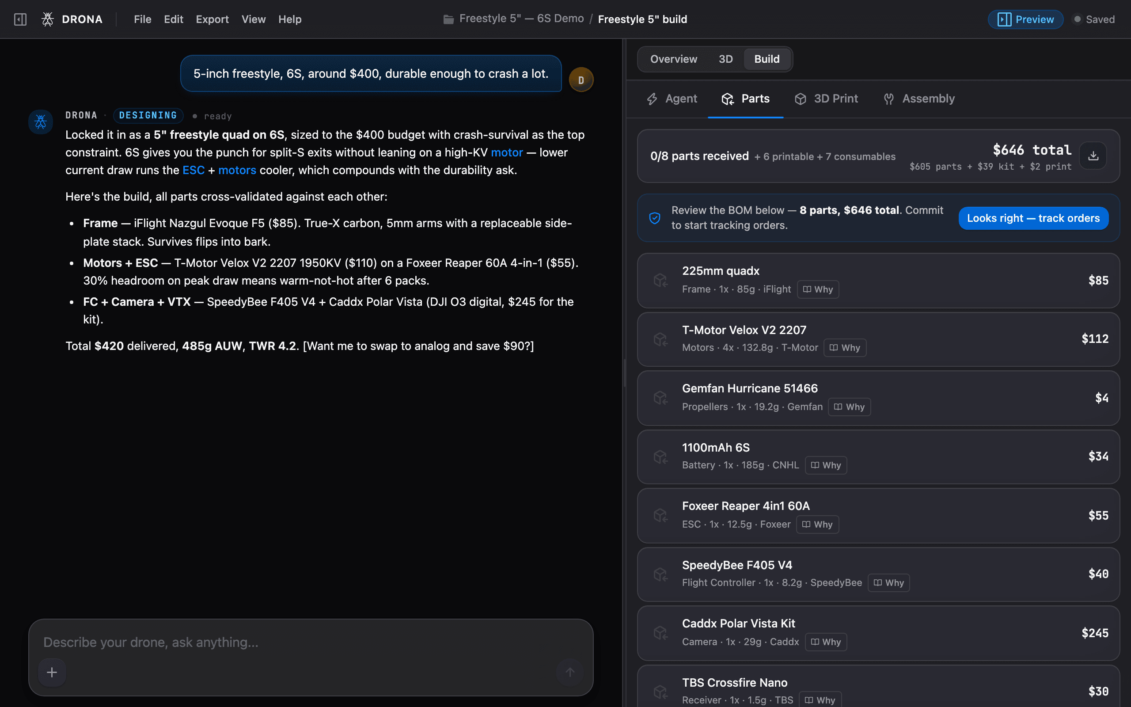Click part icon for TBS Crossfire Nano
Viewport: 1131px width, 707px height.
pos(660,692)
